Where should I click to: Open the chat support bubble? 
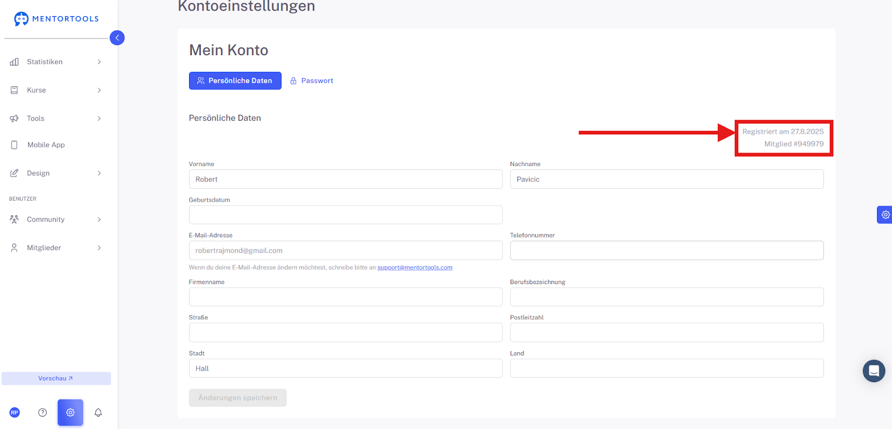(x=874, y=371)
